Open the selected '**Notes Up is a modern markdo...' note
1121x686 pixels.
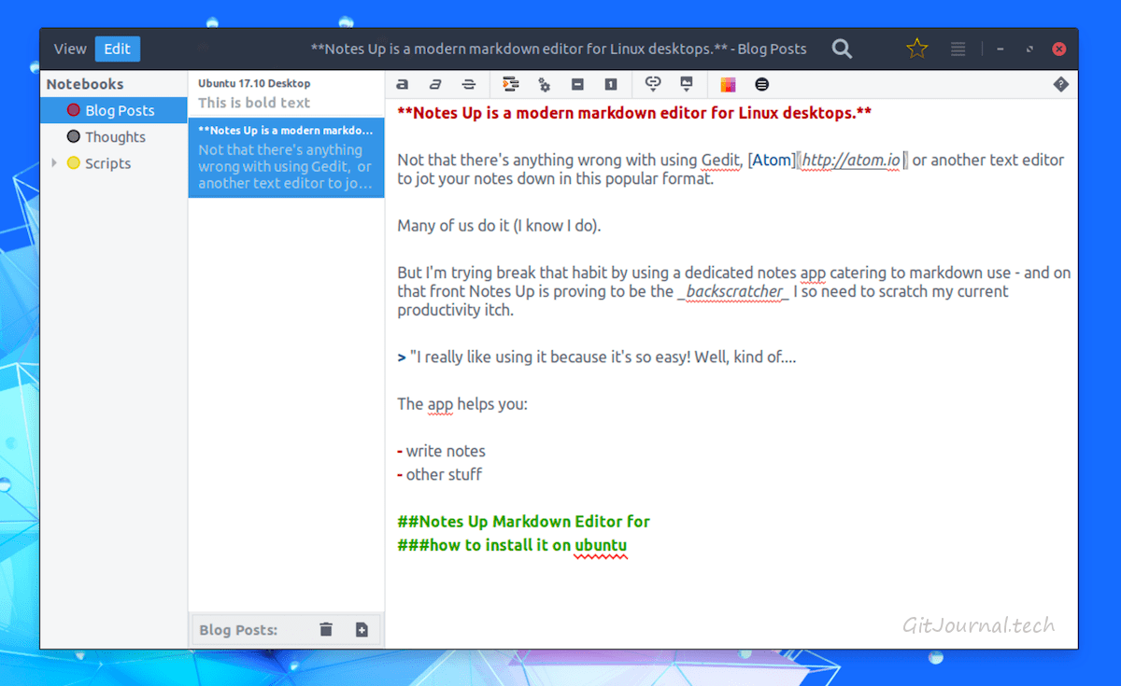click(x=286, y=157)
